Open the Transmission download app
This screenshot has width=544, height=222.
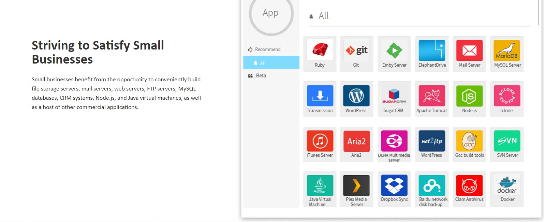point(320,96)
